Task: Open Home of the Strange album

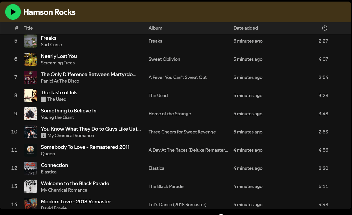Action: point(170,114)
